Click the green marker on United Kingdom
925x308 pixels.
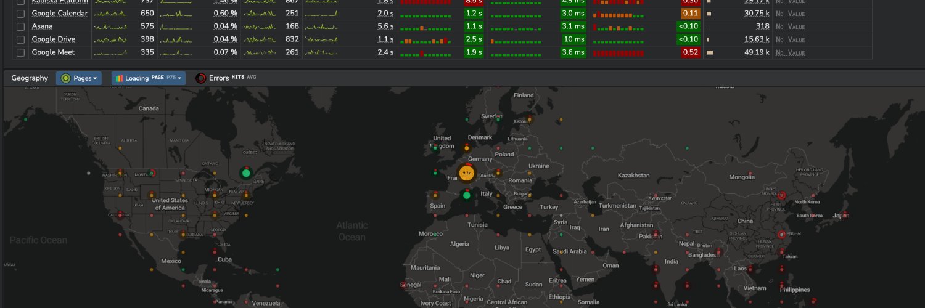pyautogui.click(x=435, y=148)
